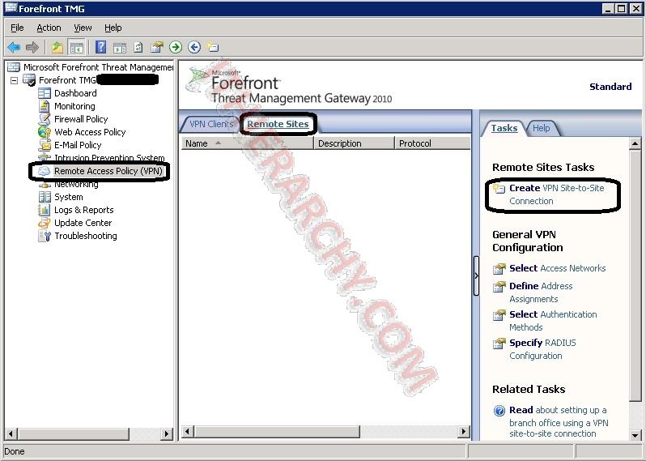Open the Help menu
The height and width of the screenshot is (461, 646).
point(113,28)
